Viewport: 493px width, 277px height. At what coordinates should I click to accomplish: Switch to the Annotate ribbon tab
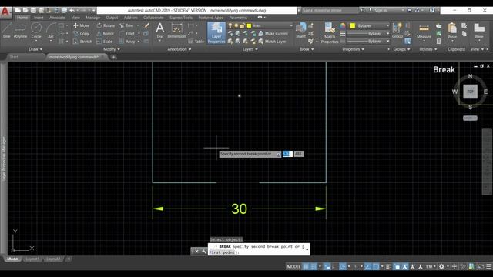[57, 18]
